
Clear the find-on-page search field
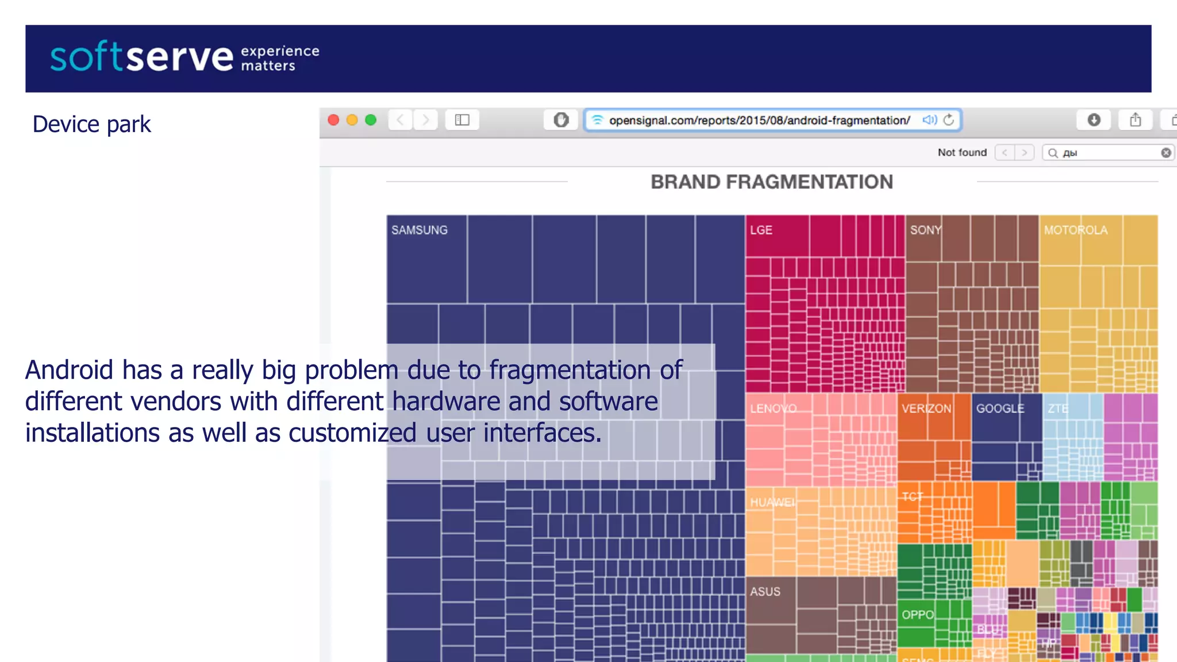(x=1166, y=153)
